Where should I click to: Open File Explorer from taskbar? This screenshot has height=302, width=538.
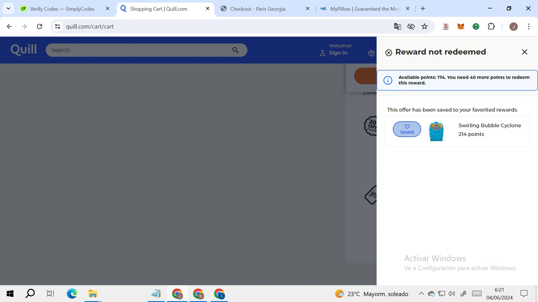[93, 294]
